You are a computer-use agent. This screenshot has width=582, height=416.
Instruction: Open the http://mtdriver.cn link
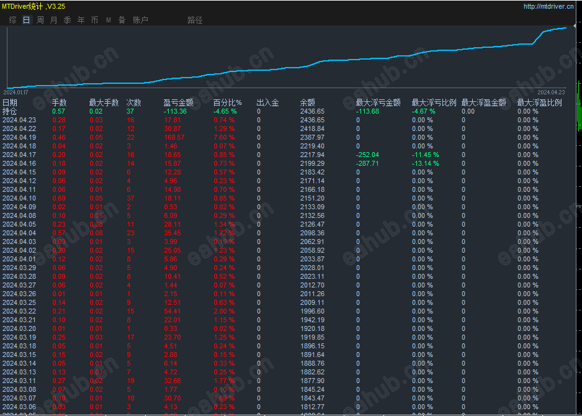pyautogui.click(x=548, y=6)
